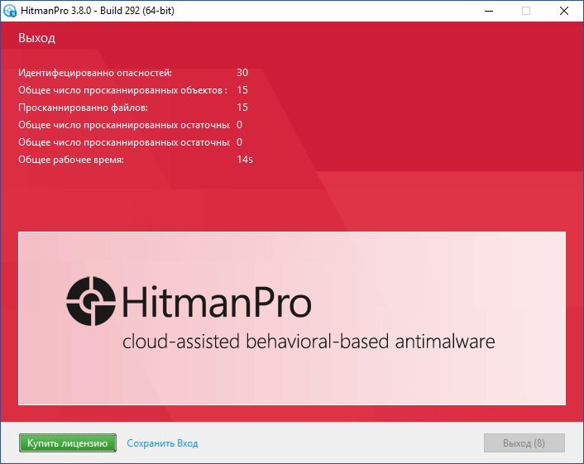The height and width of the screenshot is (464, 584).
Task: Select the Идентифецированно опасностей label
Action: 95,73
